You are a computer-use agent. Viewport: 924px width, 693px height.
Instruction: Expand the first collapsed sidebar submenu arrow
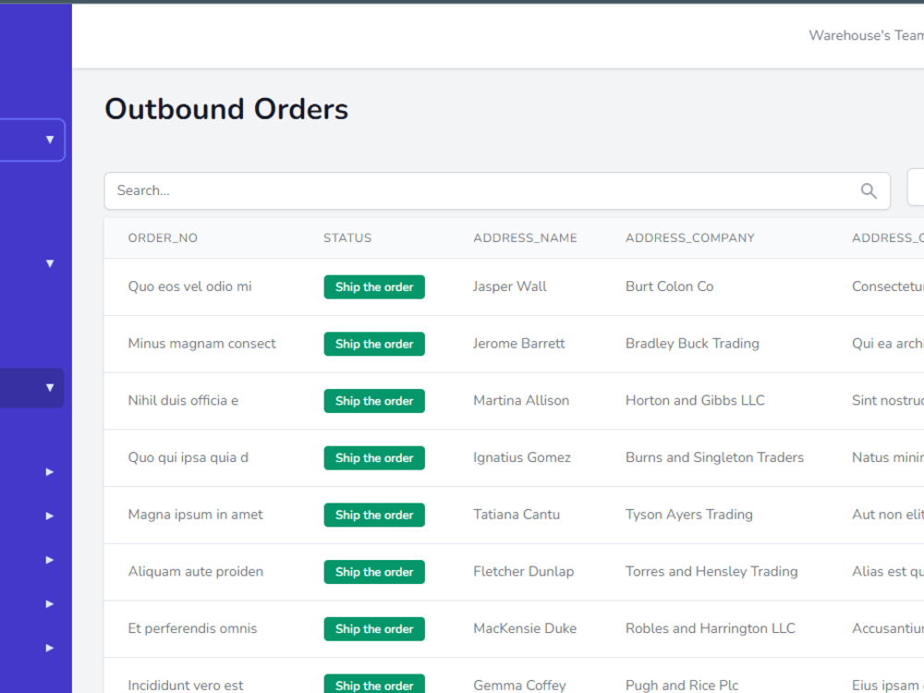point(48,471)
